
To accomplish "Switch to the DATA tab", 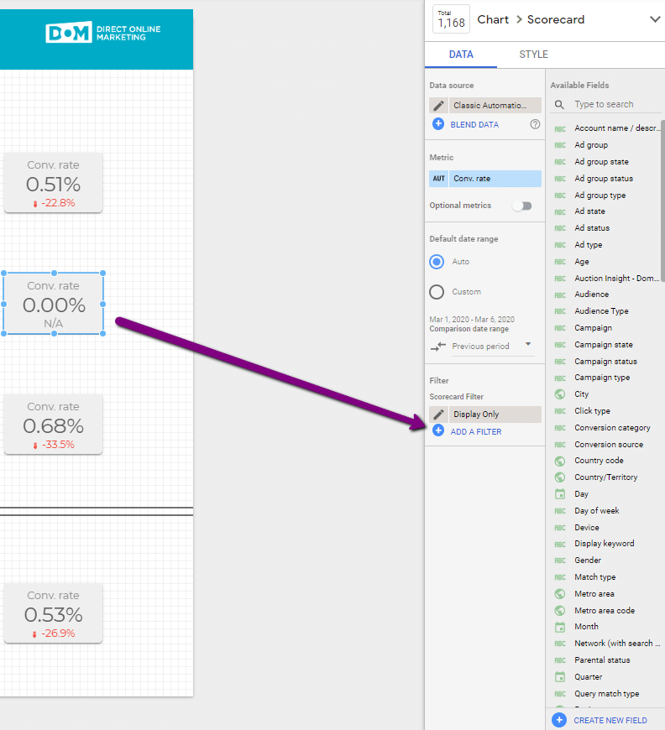I will pyautogui.click(x=461, y=55).
